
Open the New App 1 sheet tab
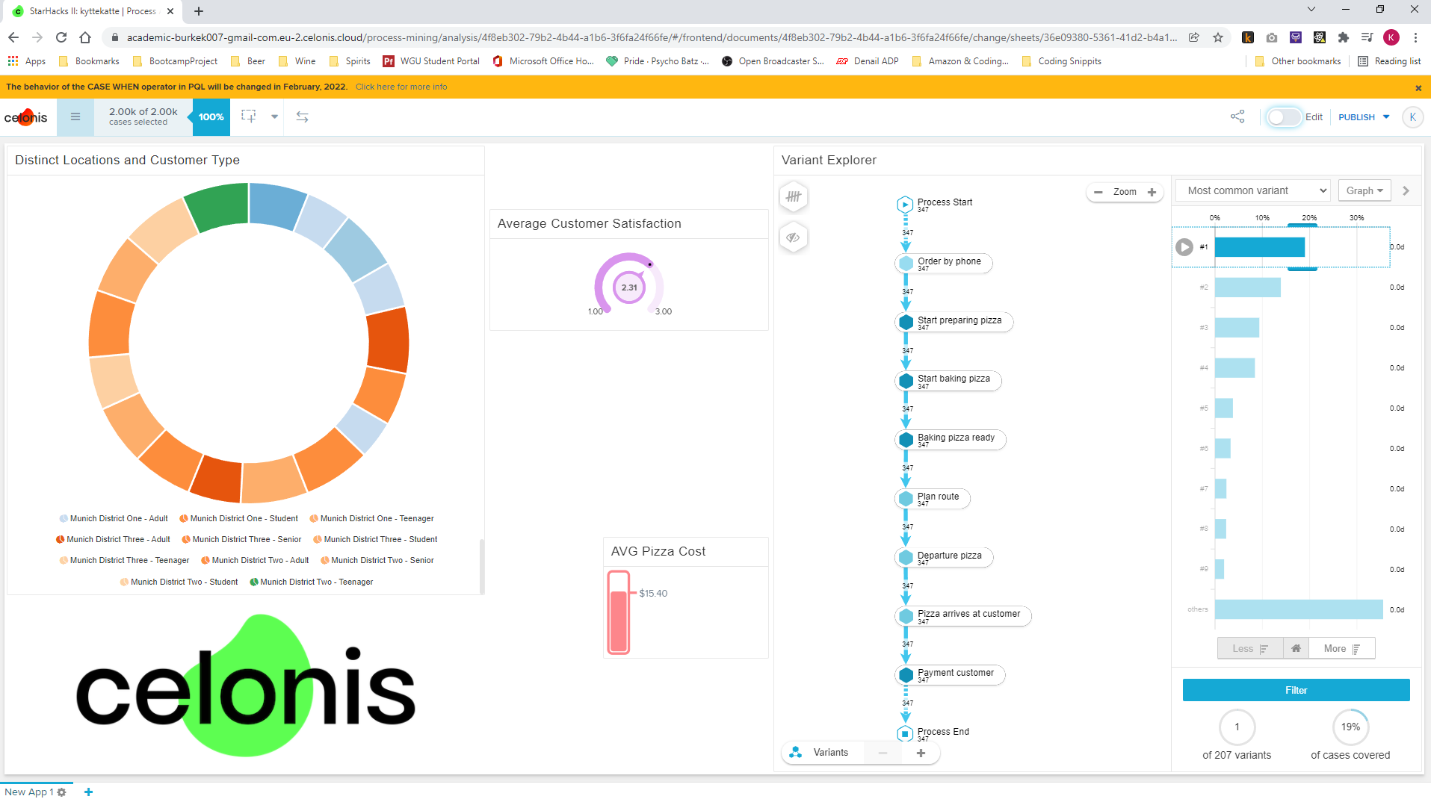(28, 792)
